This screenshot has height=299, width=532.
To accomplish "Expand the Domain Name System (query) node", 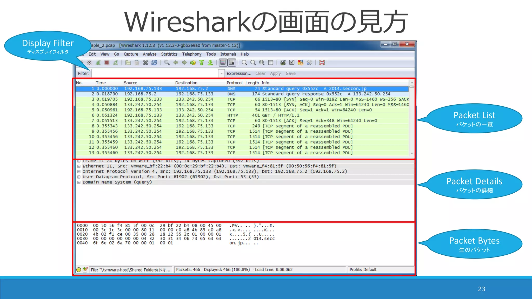I will pyautogui.click(x=79, y=182).
